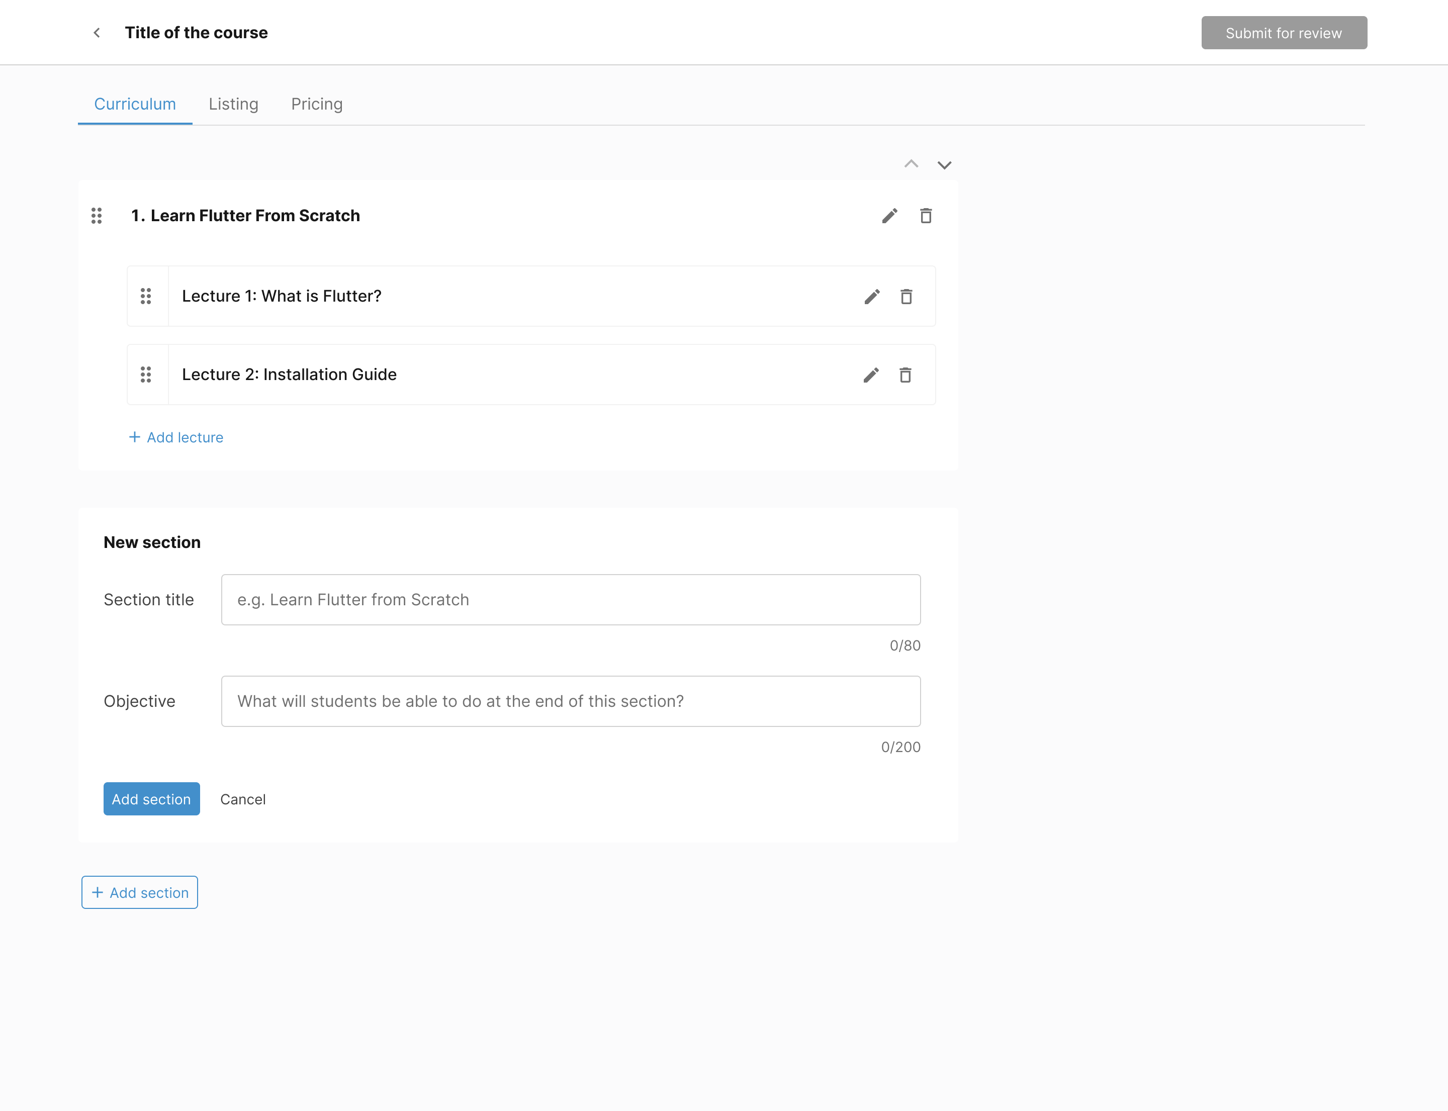Edit Lecture 1: What is Flutter?
The height and width of the screenshot is (1111, 1448).
coord(871,296)
